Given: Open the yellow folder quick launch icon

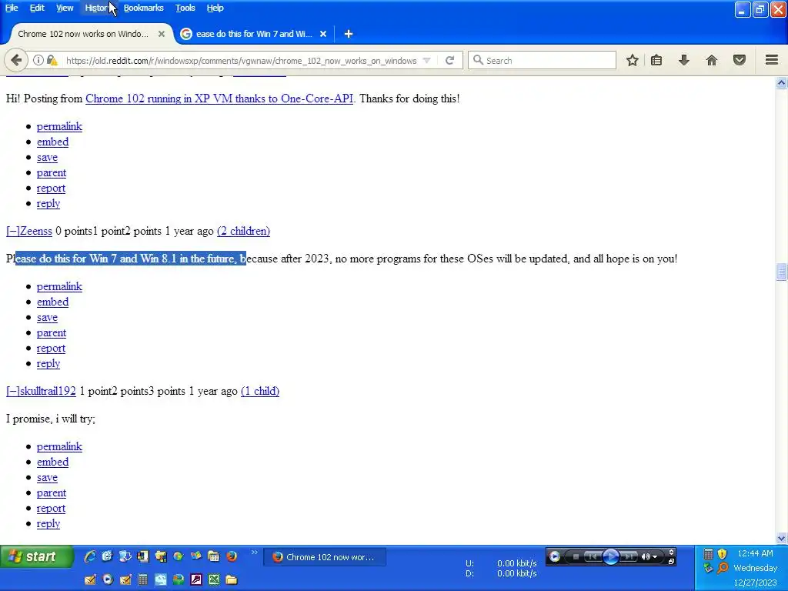Looking at the screenshot, I should tap(232, 580).
